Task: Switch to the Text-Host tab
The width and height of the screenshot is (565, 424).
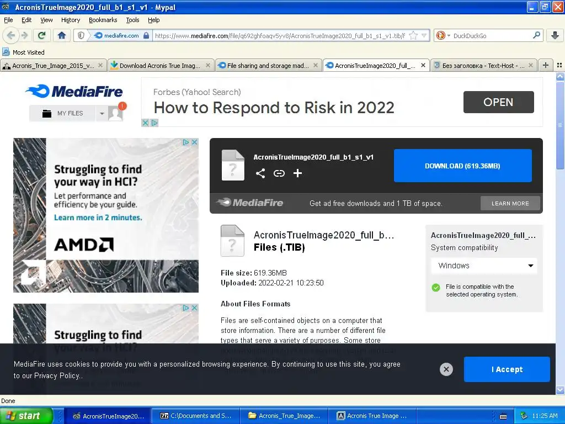Action: click(x=483, y=65)
